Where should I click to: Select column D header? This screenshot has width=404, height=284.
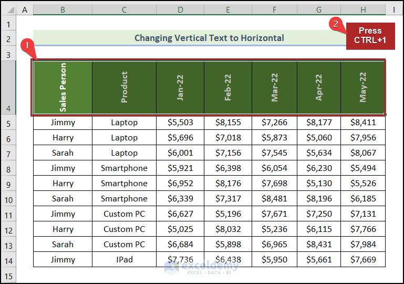(x=180, y=10)
